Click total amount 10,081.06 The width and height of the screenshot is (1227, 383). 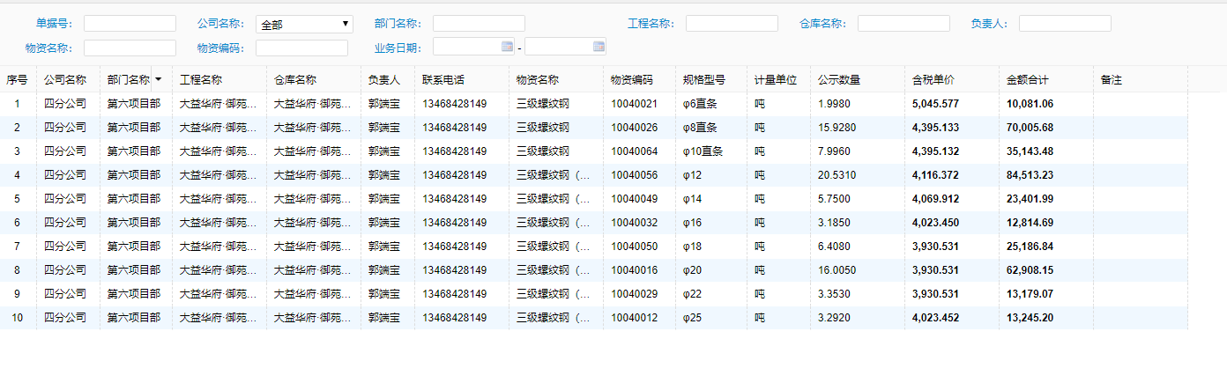click(x=1030, y=104)
